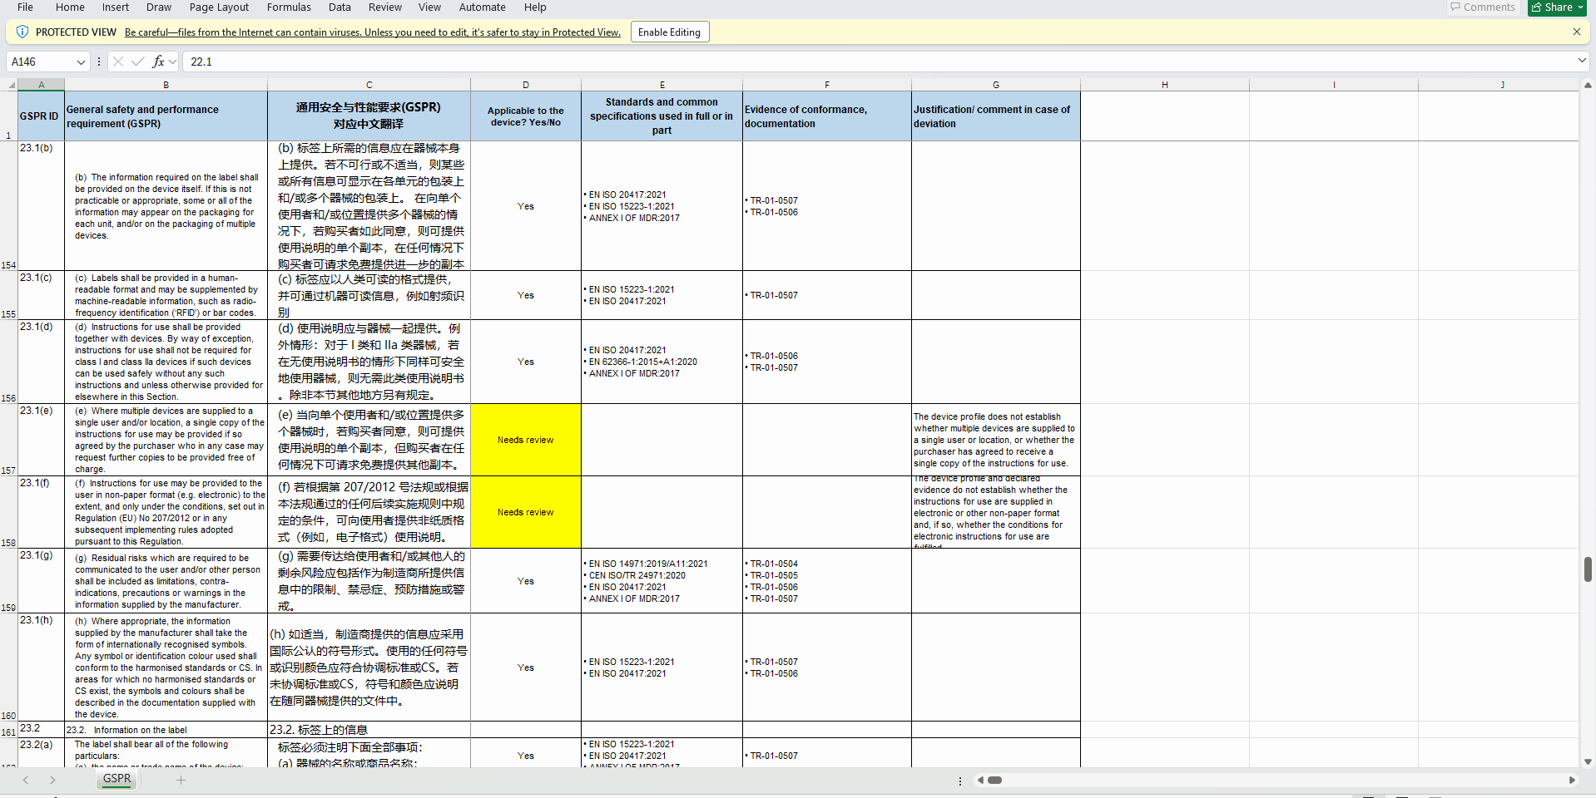Click the standards cell with EN 62366-1:2015+A1:2020
The width and height of the screenshot is (1596, 798).
pyautogui.click(x=662, y=362)
